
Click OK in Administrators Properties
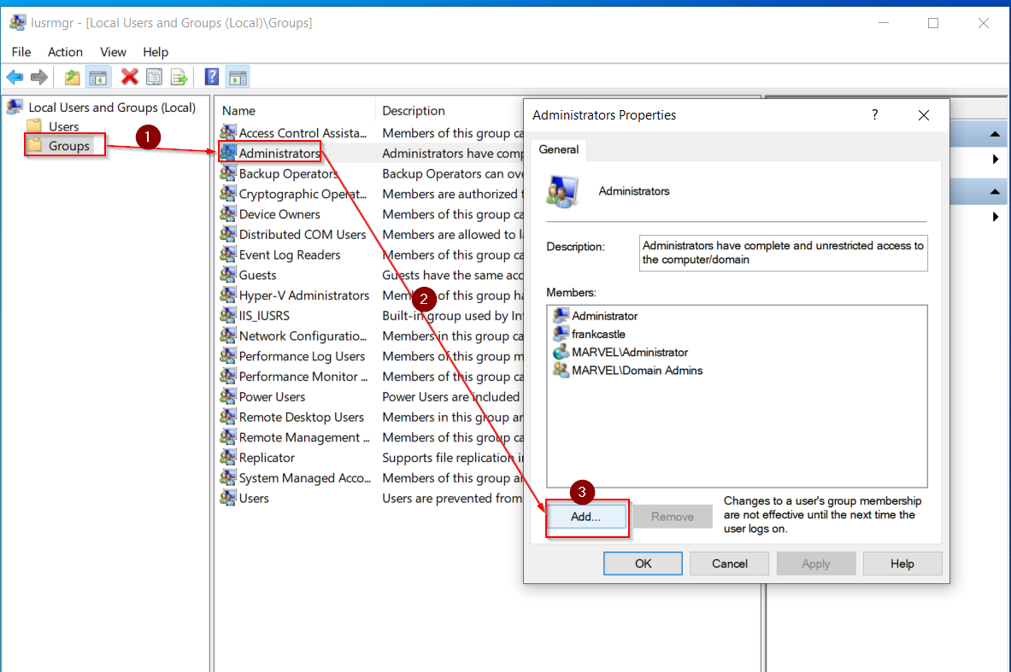[x=643, y=564]
